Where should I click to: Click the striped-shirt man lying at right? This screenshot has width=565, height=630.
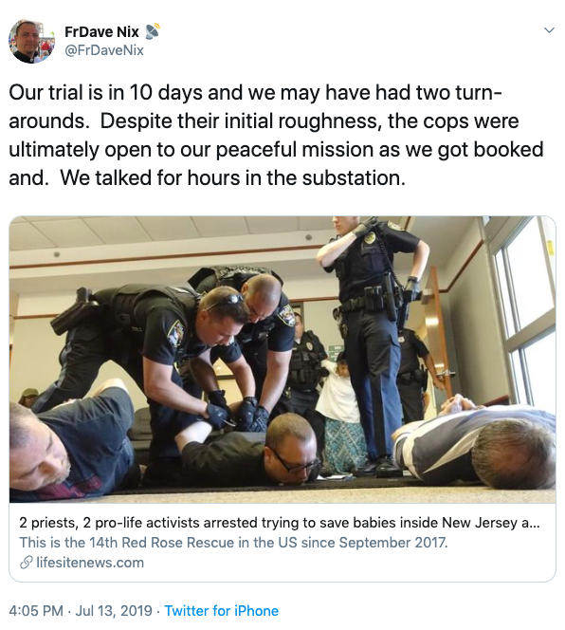tap(474, 442)
